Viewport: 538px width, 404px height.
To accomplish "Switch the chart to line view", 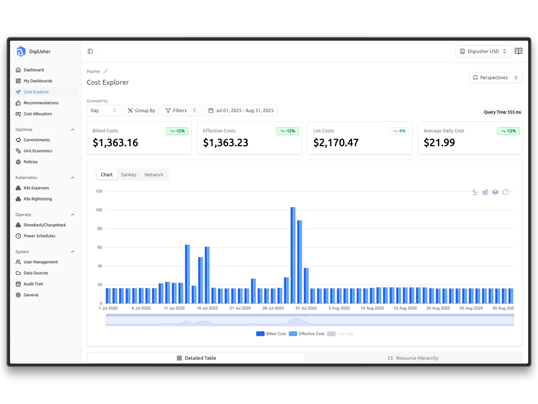I will [475, 192].
